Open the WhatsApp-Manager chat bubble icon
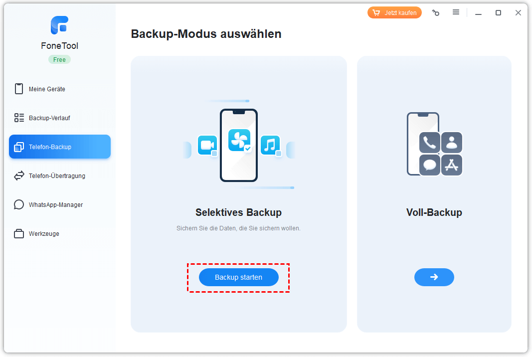Image resolution: width=532 pixels, height=357 pixels. click(19, 205)
